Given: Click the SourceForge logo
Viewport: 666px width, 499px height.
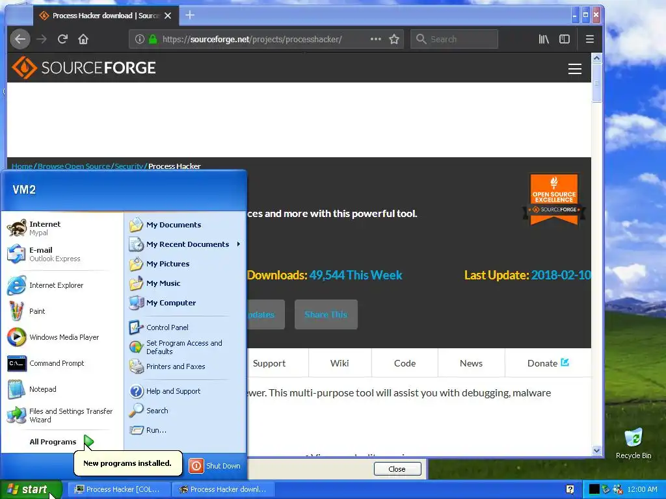Looking at the screenshot, I should (84, 68).
